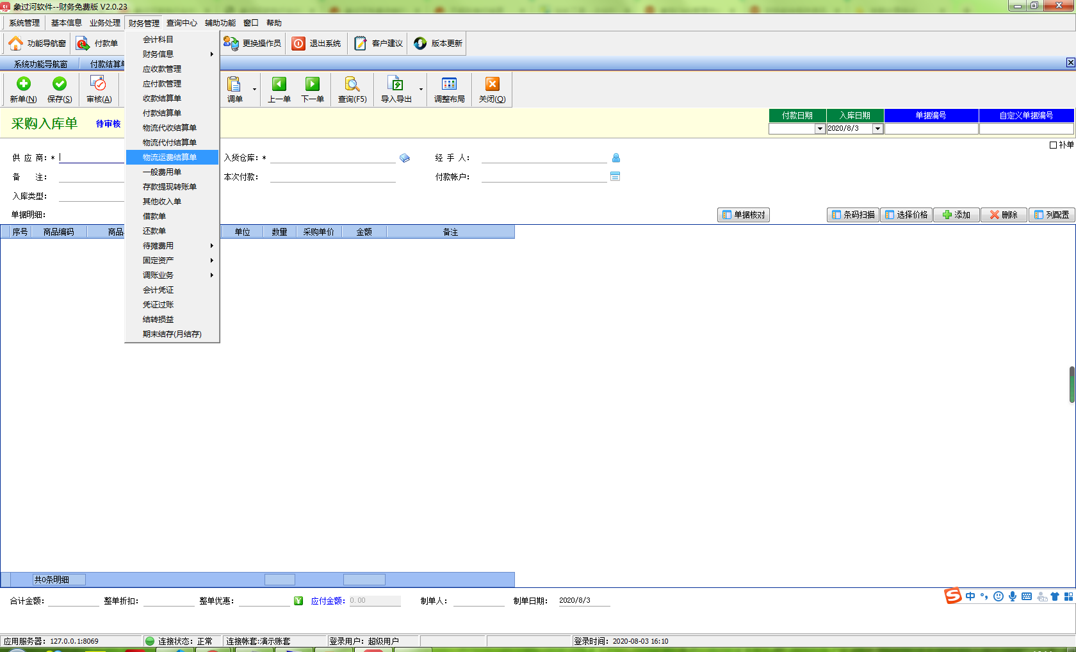Close the inner document panel X
This screenshot has width=1076, height=652.
coord(1070,63)
